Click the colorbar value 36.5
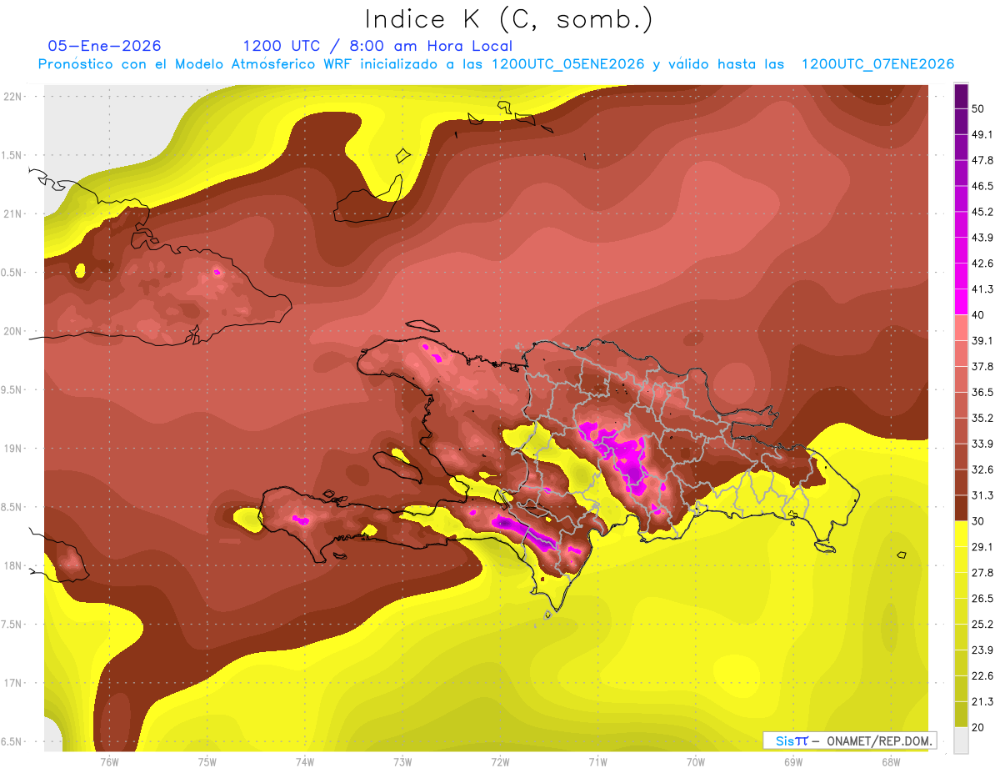1000x773 pixels. (982, 392)
